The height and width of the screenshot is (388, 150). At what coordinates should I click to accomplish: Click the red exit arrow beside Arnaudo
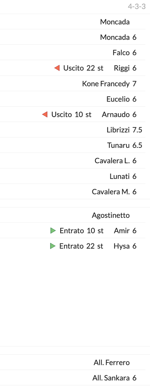(45, 115)
